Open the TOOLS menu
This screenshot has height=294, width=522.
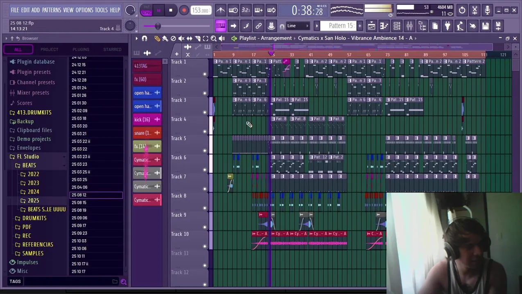tap(101, 10)
